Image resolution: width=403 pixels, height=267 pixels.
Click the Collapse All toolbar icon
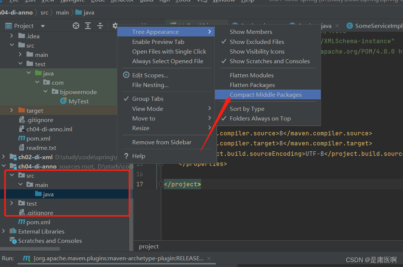click(100, 26)
